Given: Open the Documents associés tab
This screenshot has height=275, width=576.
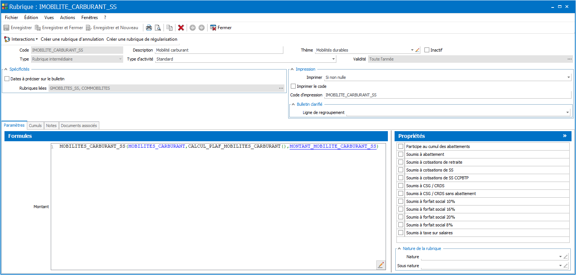Looking at the screenshot, I should click(x=79, y=126).
